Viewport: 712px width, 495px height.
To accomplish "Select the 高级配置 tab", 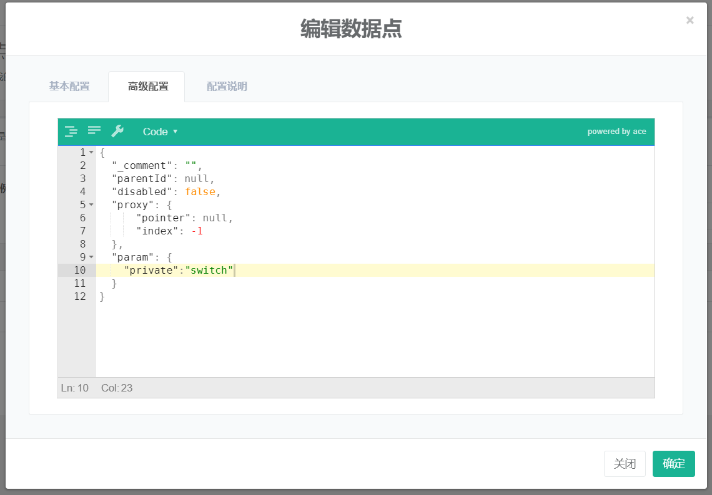I will coord(148,87).
